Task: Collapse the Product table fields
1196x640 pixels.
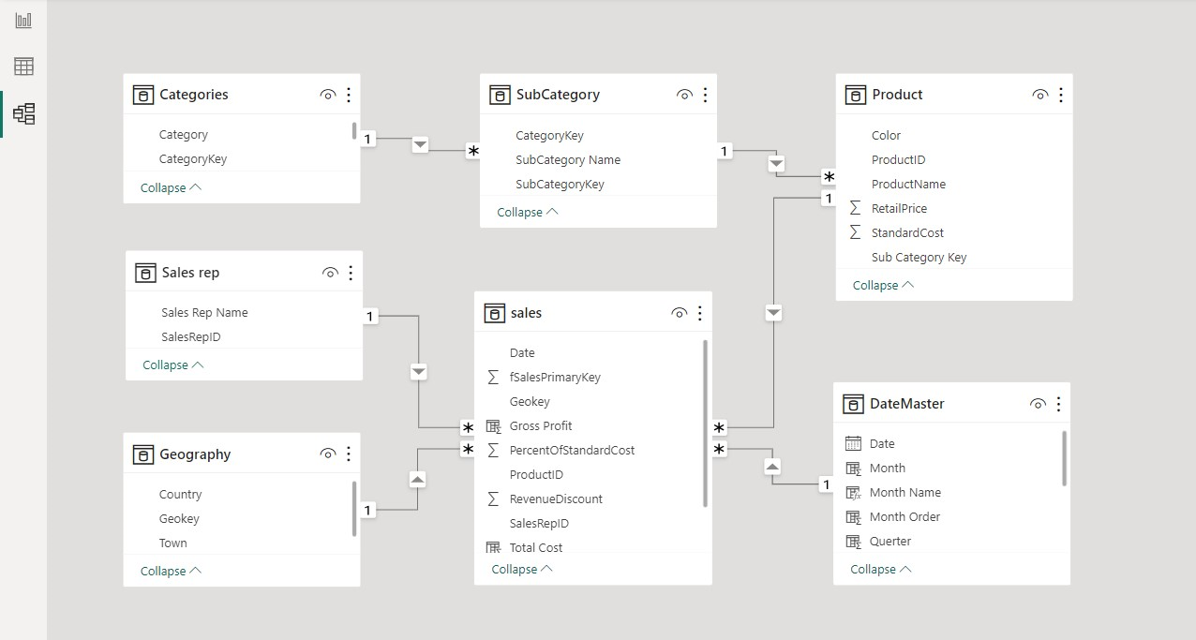Action: 883,285
